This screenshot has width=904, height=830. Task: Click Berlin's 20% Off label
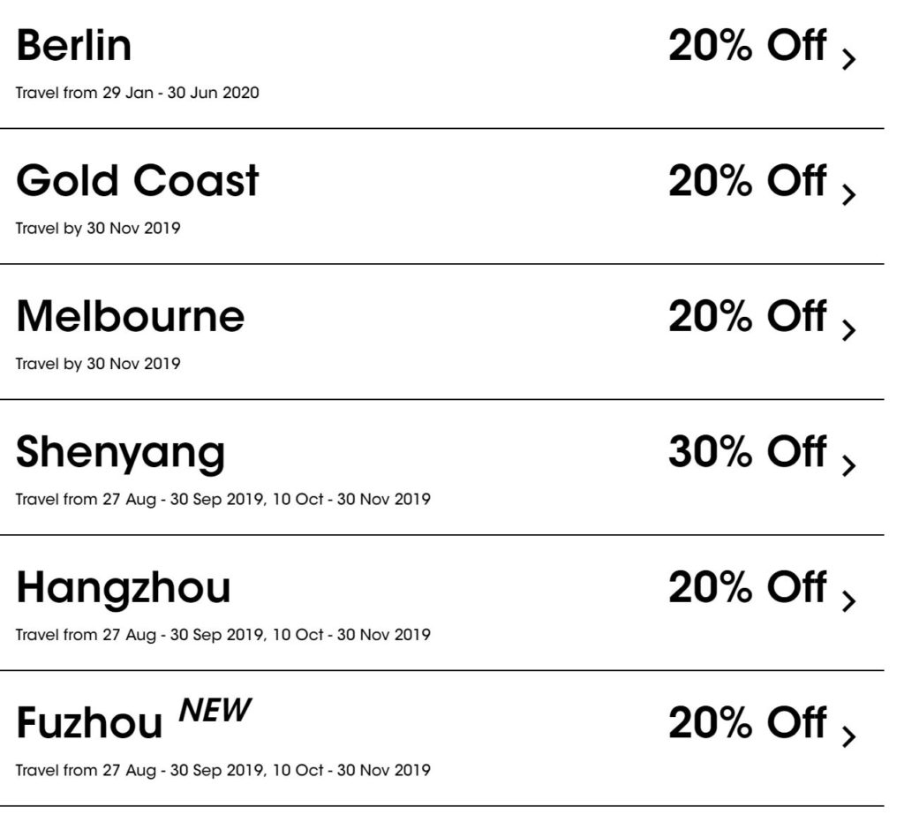747,45
